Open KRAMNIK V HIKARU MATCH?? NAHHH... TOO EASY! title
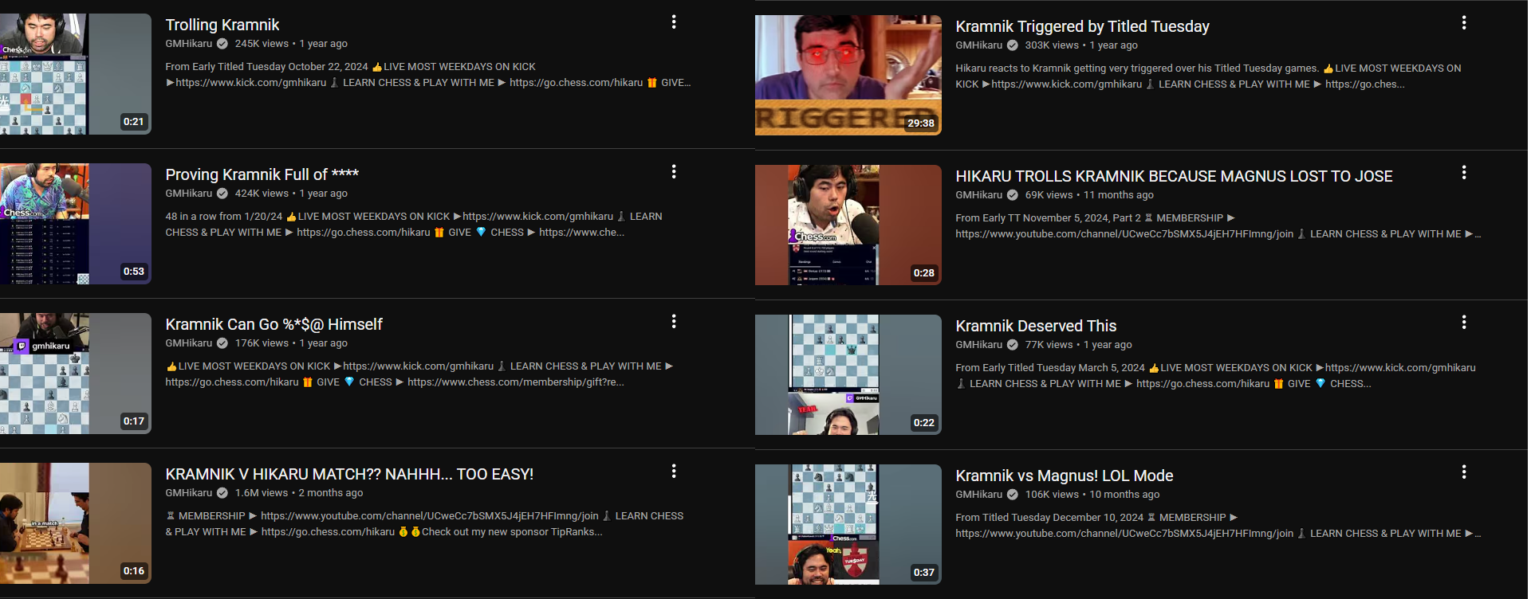Image resolution: width=1531 pixels, height=599 pixels. coord(349,474)
